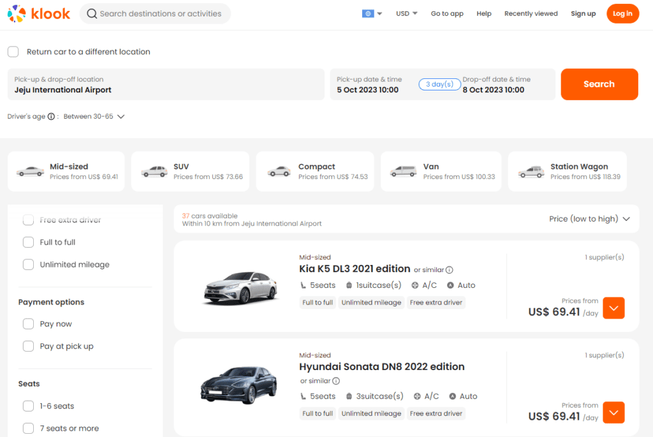Image resolution: width=653 pixels, height=437 pixels.
Task: Click the Kia K5 A/C icon
Action: point(415,285)
